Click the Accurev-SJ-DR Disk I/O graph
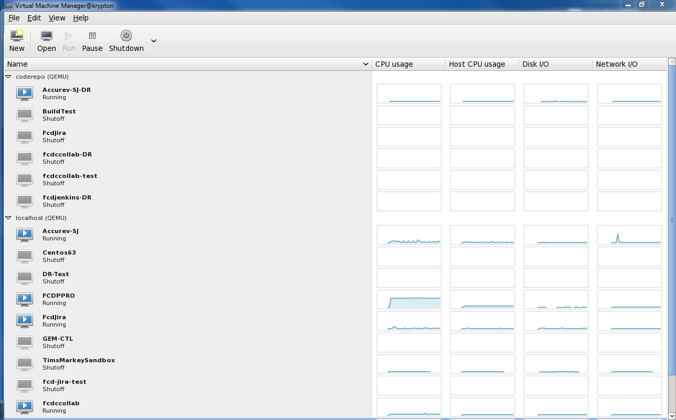The height and width of the screenshot is (420, 676). click(556, 93)
